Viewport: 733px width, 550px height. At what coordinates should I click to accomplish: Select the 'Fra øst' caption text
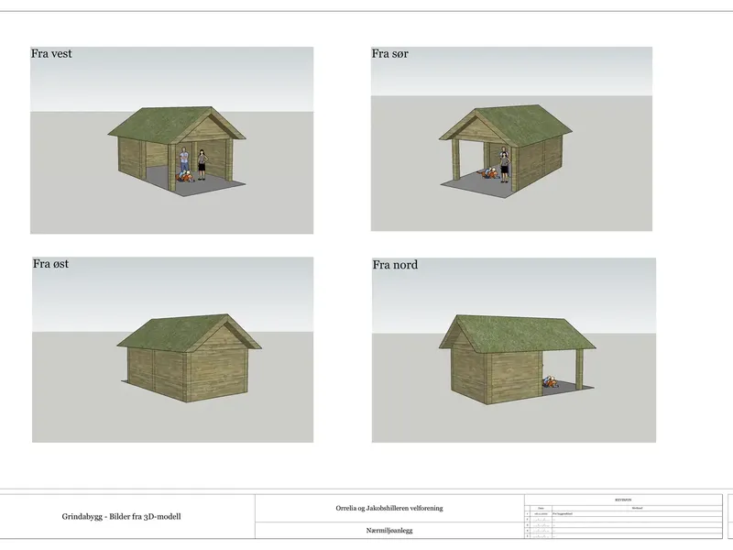50,264
